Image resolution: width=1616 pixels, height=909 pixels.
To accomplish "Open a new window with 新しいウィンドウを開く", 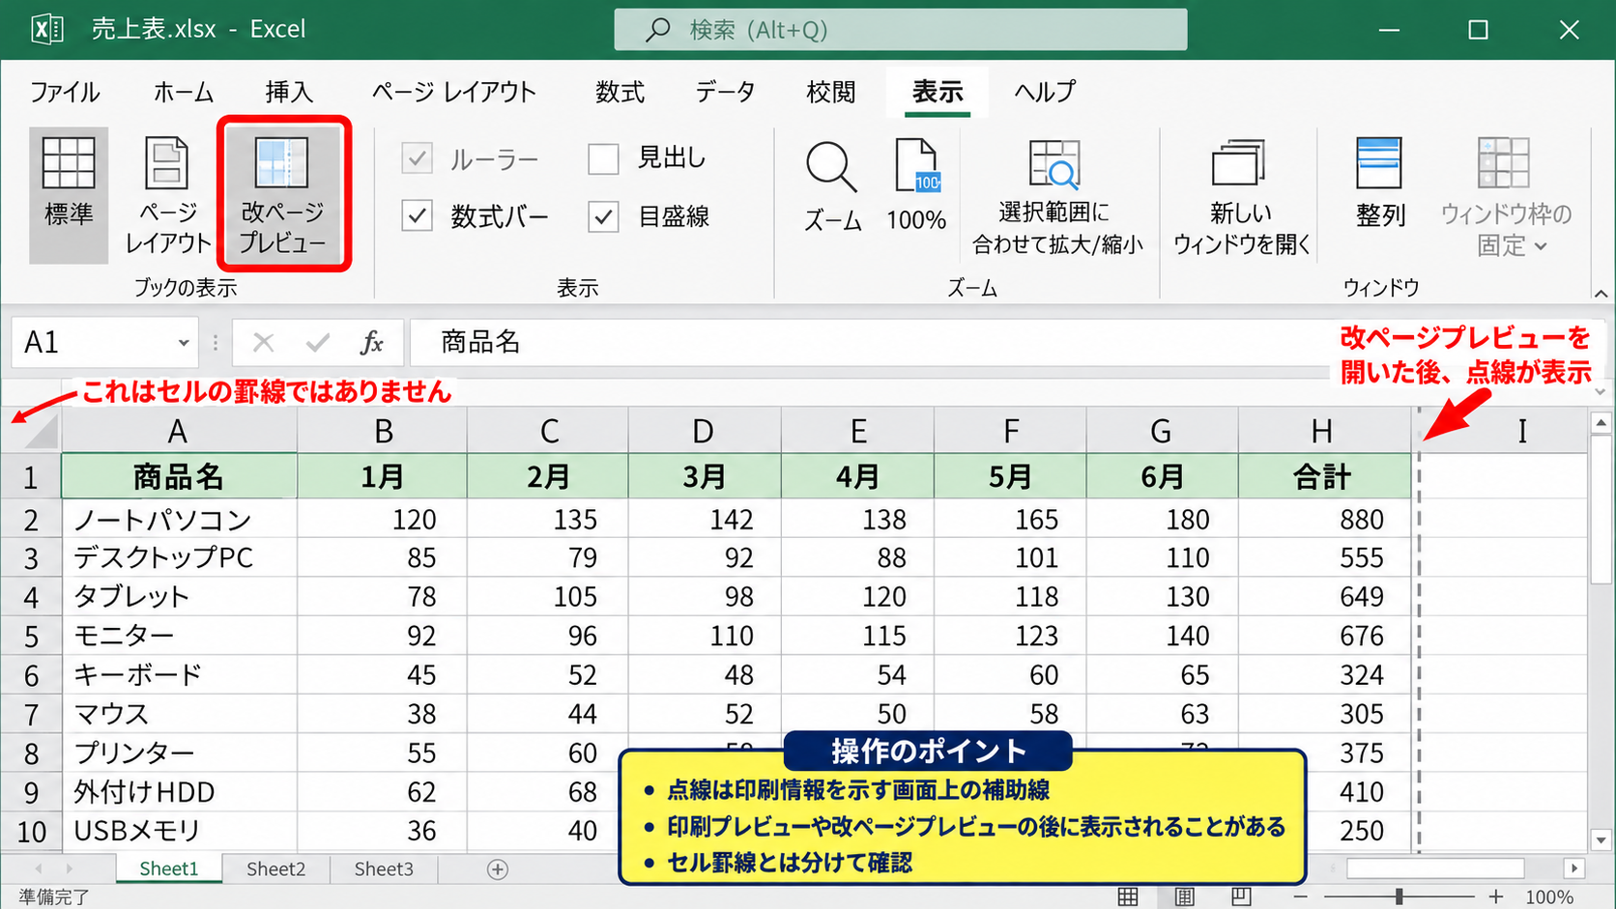I will (1241, 196).
